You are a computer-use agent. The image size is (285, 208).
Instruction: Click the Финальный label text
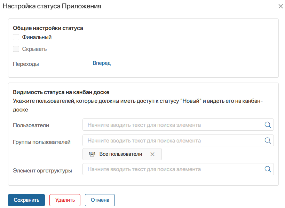(37, 37)
